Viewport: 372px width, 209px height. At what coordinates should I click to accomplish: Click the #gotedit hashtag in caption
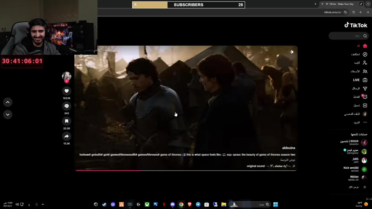pos(96,155)
